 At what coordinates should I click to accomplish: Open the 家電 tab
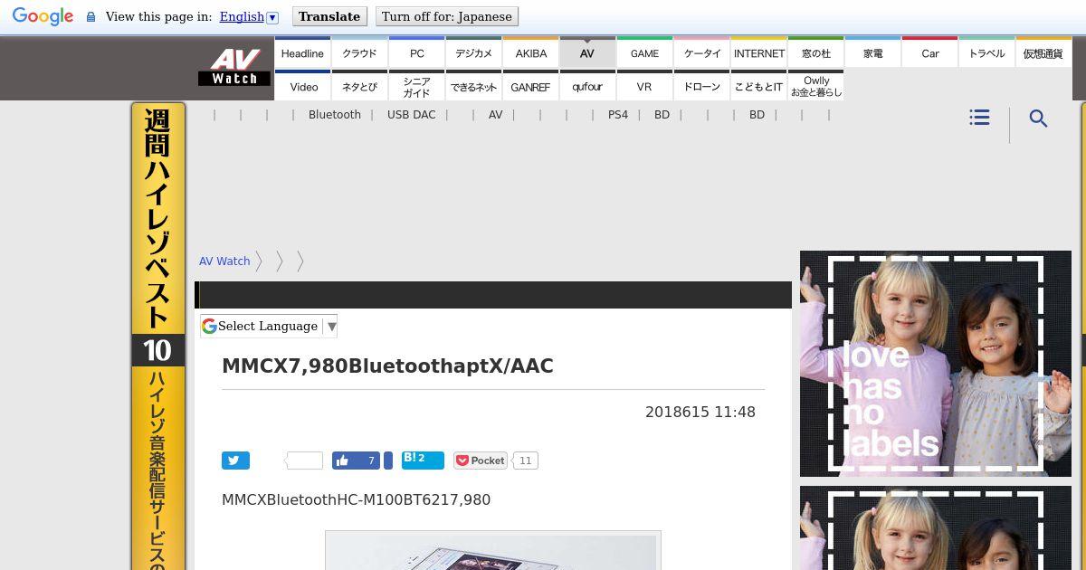coord(872,52)
